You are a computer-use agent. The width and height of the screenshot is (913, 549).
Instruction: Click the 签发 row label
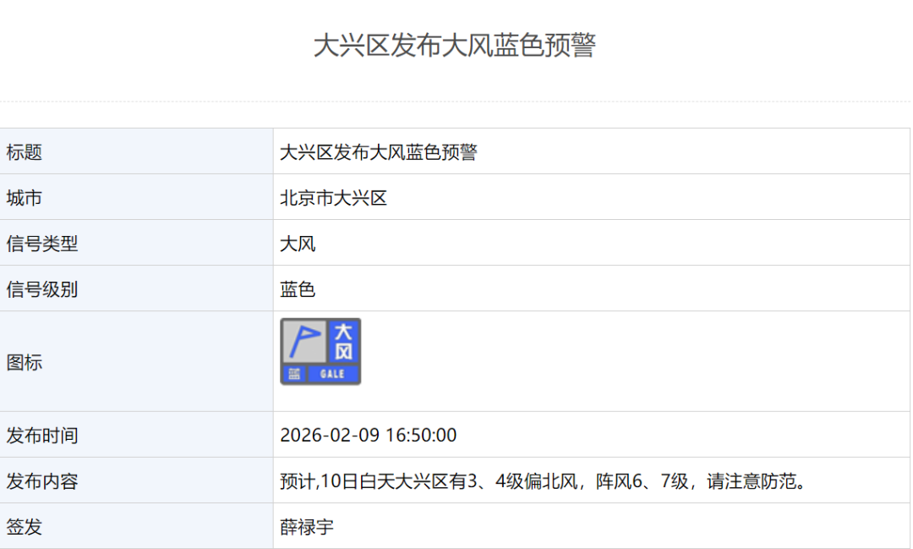(x=25, y=527)
